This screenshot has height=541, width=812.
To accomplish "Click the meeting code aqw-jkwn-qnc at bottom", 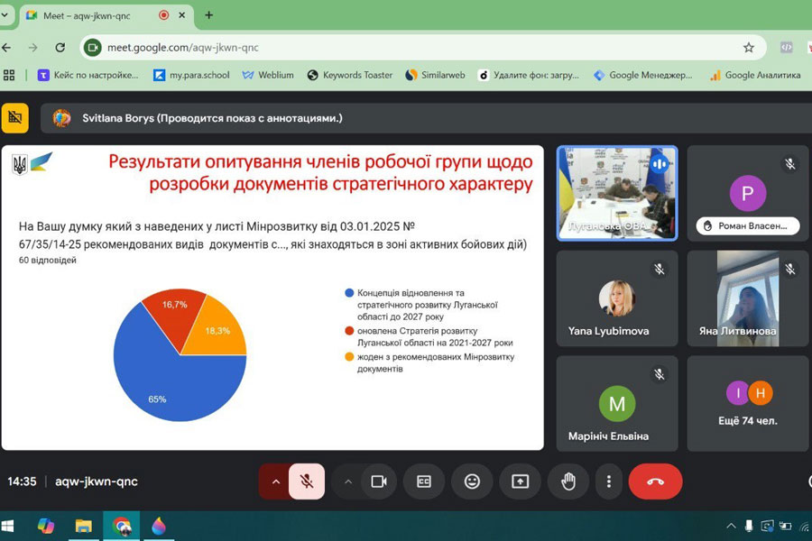I will 97,481.
